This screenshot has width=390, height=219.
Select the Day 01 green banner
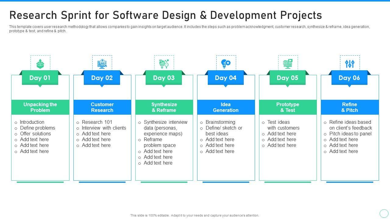tap(40, 78)
